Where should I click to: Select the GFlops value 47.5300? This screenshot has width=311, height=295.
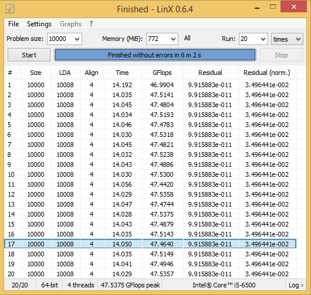pyautogui.click(x=162, y=174)
